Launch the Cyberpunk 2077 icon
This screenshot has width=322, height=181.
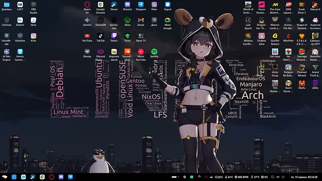point(315,39)
